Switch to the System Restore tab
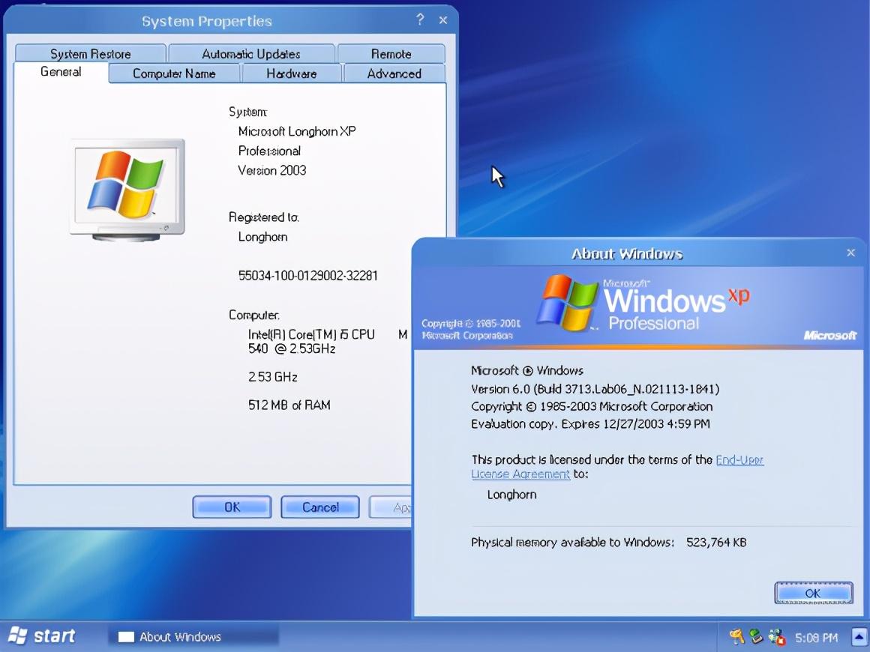 tap(91, 54)
